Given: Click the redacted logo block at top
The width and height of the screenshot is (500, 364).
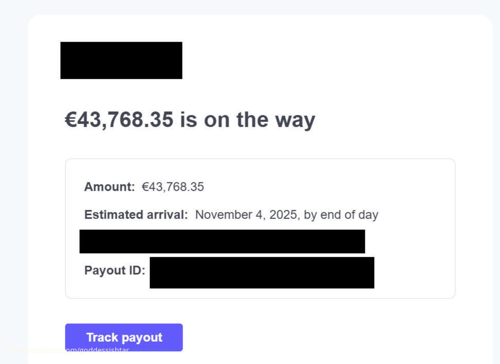Looking at the screenshot, I should (x=121, y=60).
